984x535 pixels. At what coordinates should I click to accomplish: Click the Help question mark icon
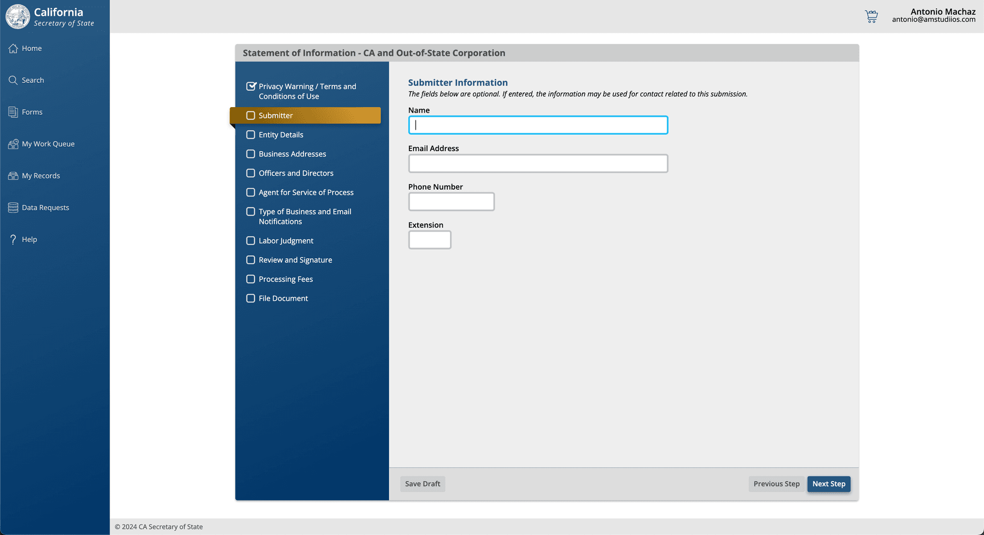pyautogui.click(x=13, y=239)
